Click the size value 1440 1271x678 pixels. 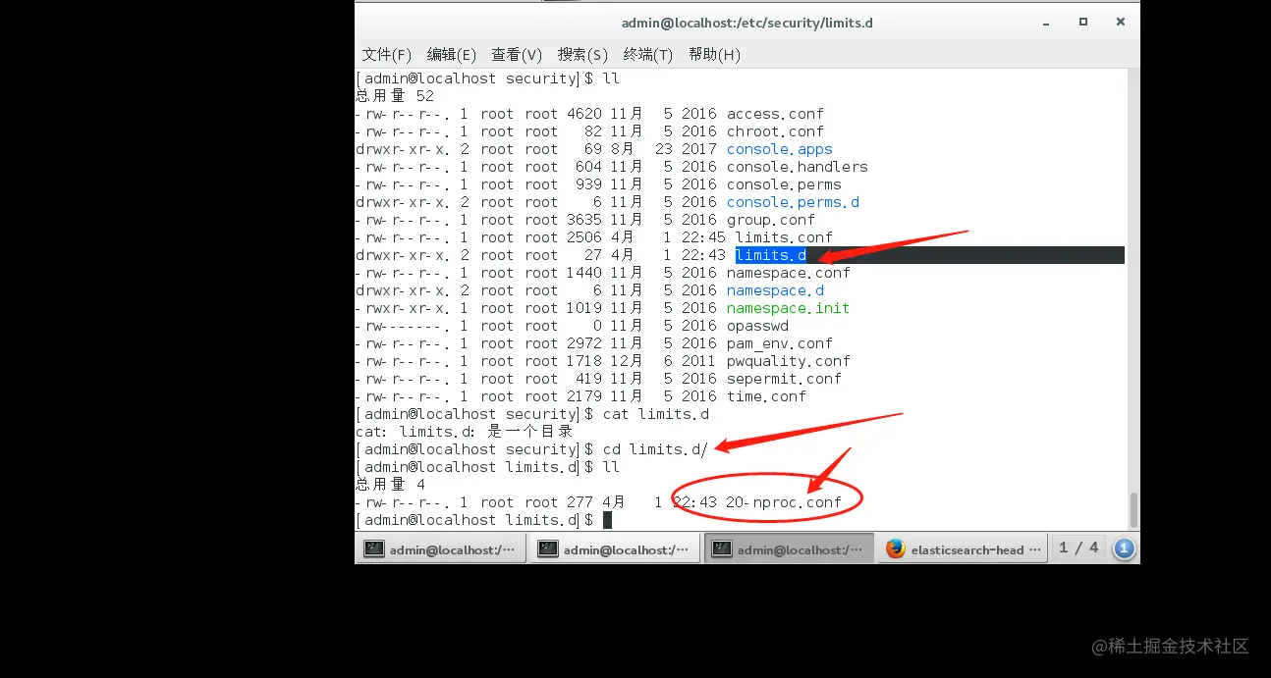coord(584,273)
